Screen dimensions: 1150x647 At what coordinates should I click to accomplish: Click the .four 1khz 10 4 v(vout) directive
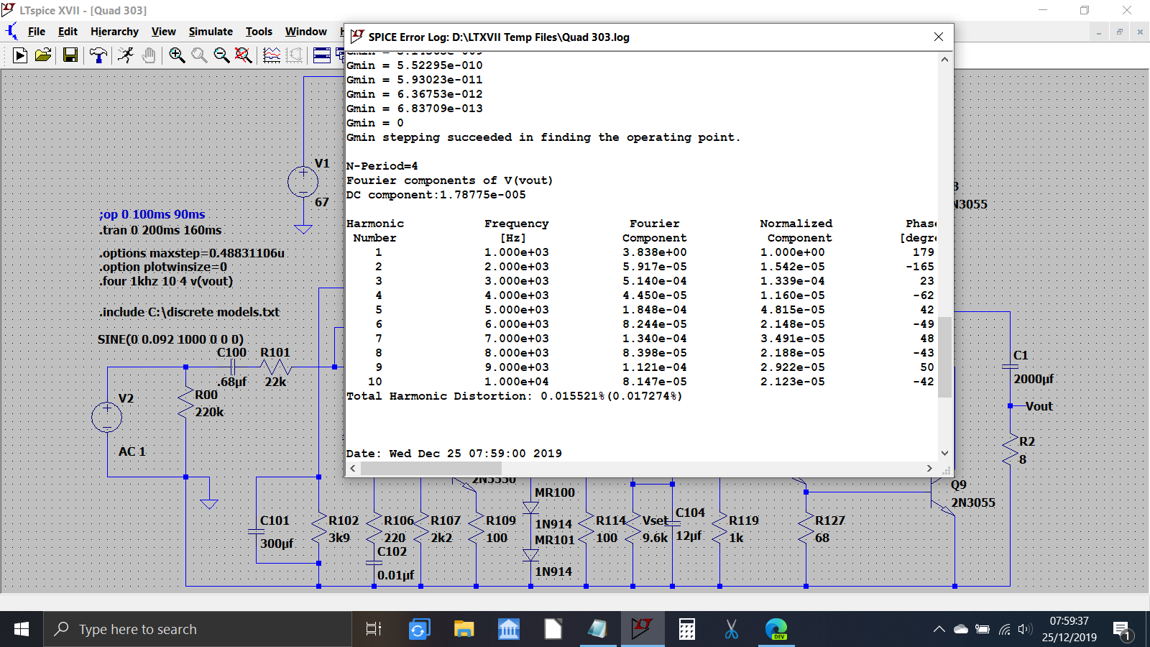coord(166,281)
